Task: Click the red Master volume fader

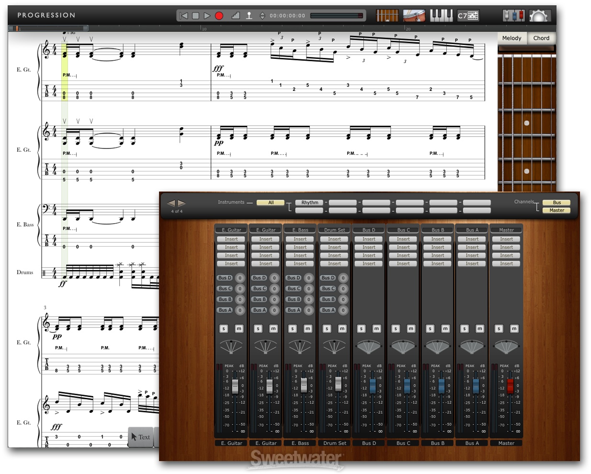Action: [510, 385]
